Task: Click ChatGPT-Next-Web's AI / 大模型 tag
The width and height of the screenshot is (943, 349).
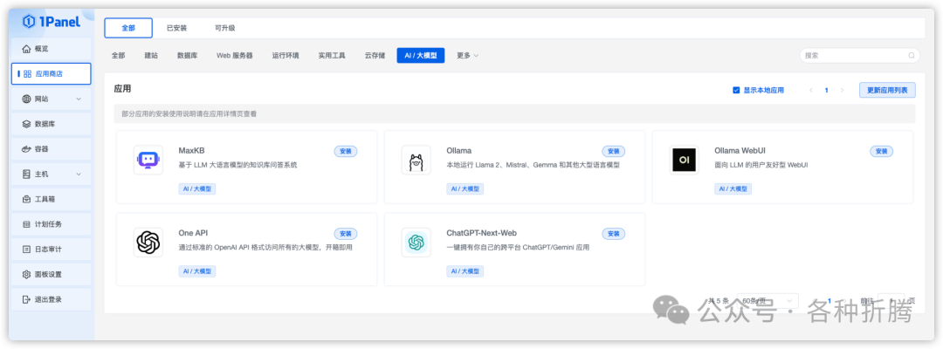Action: click(x=465, y=270)
